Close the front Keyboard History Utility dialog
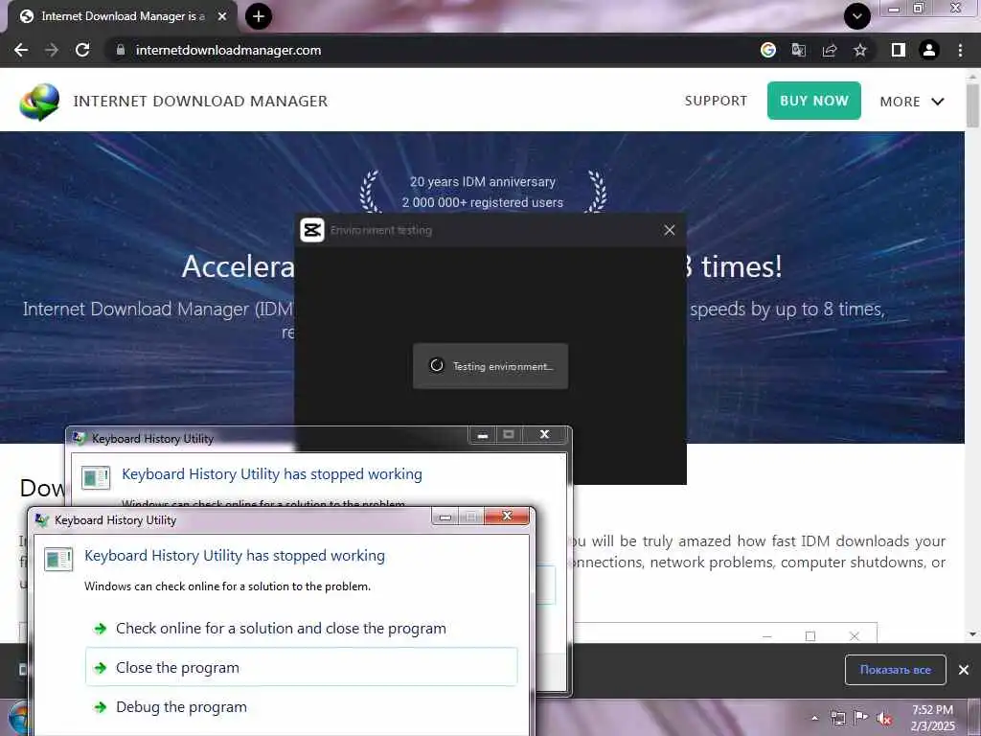This screenshot has height=736, width=981. (508, 516)
